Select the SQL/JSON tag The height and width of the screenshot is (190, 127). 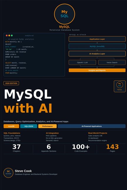29,126
